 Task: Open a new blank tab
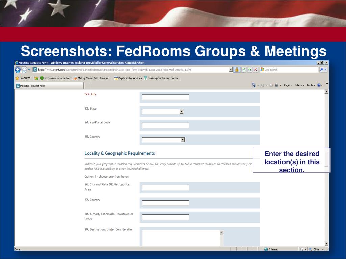coord(88,86)
